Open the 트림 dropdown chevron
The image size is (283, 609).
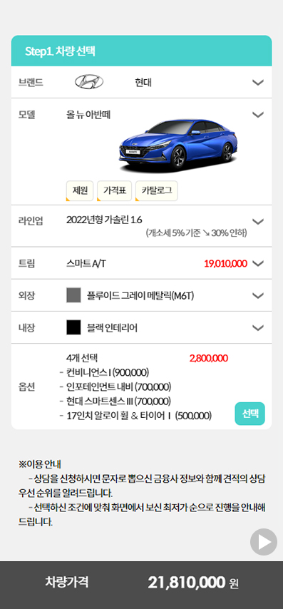tap(258, 263)
